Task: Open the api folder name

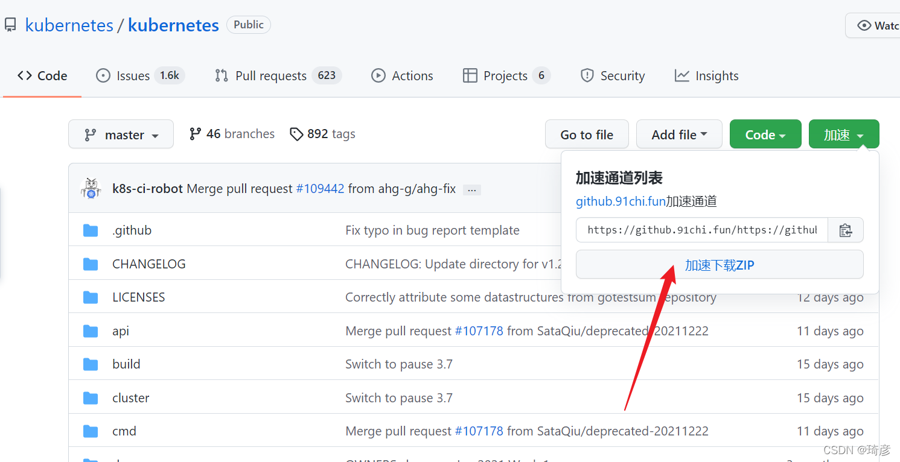Action: tap(121, 331)
